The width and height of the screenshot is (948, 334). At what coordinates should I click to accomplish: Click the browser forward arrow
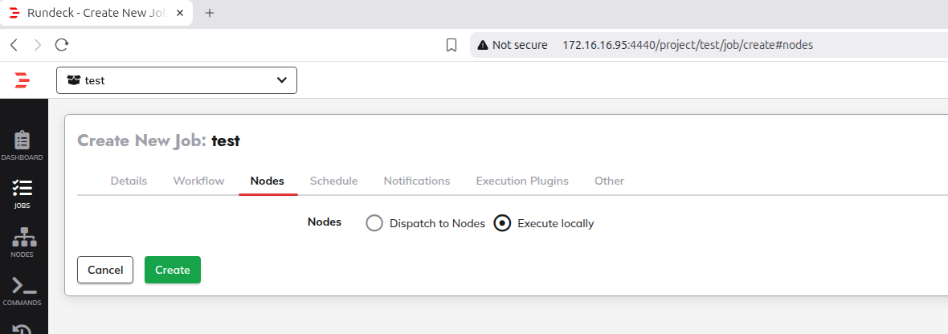coord(37,45)
